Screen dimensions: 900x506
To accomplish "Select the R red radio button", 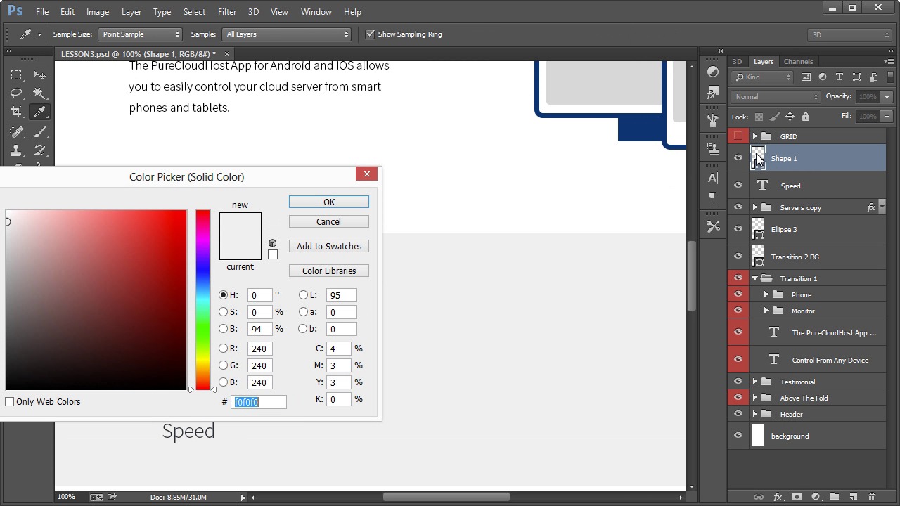I will pos(224,349).
